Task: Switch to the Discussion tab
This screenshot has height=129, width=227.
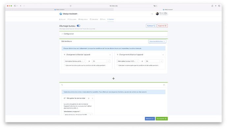Action: coord(72,19)
